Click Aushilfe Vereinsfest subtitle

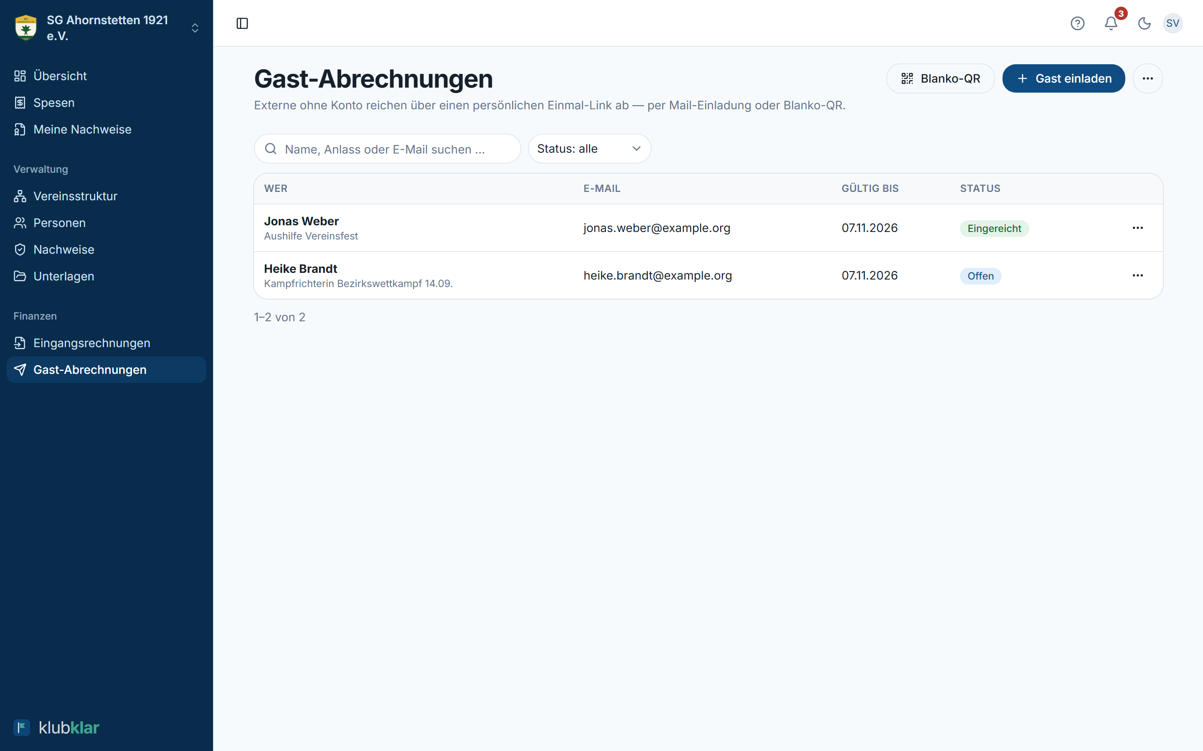(x=311, y=237)
